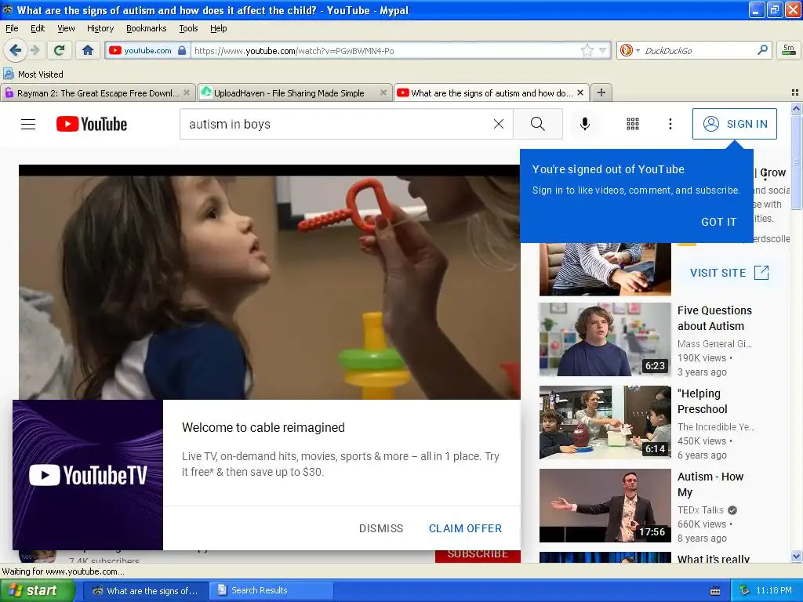Go forward with the browser forward arrow

35,50
